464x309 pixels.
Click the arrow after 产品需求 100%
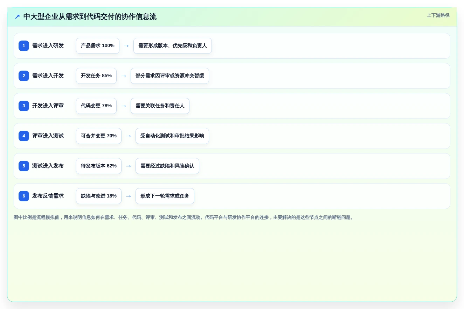pos(126,46)
